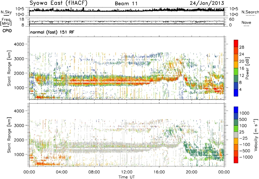Screen dimensions: 259x179
Task: Click the "20:00" time tick label
Action: click(191, 172)
